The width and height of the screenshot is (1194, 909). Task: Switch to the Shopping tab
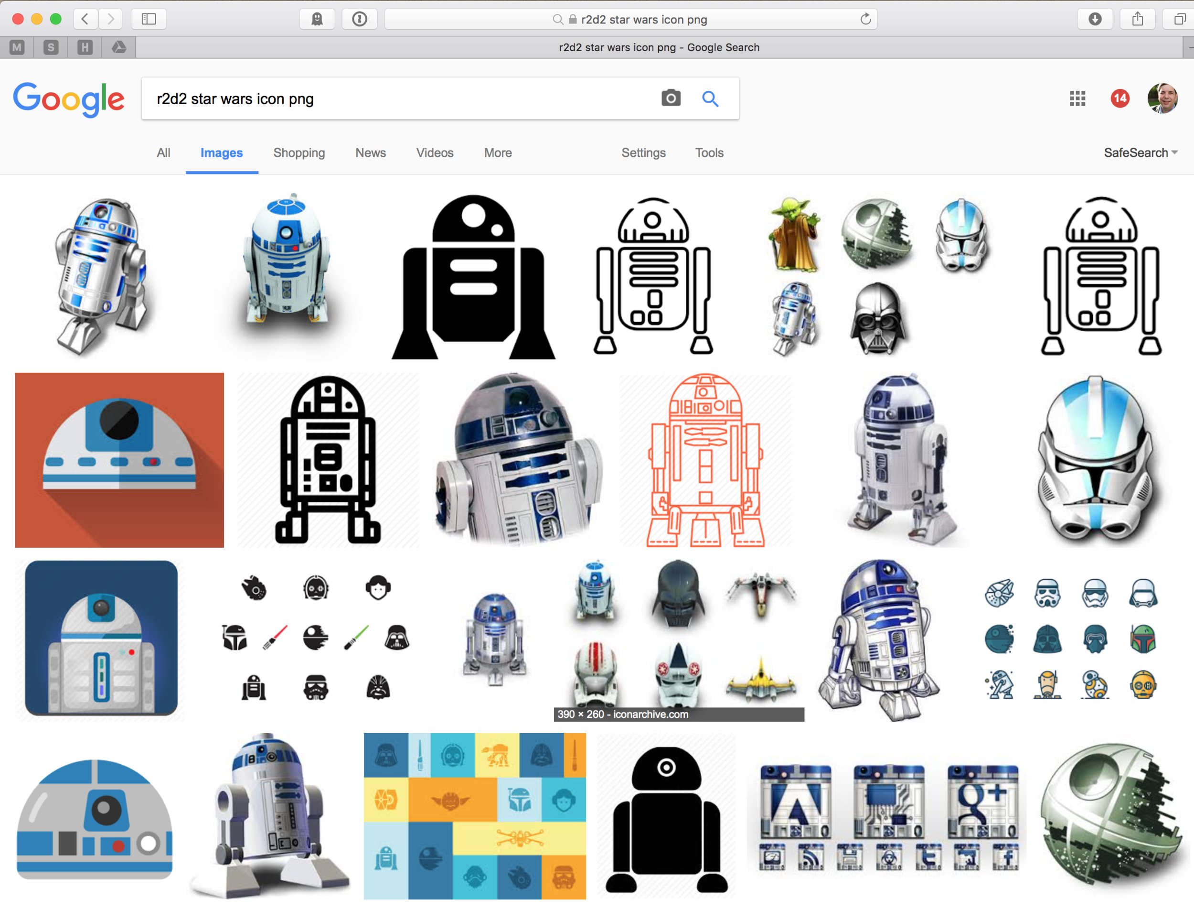click(299, 153)
